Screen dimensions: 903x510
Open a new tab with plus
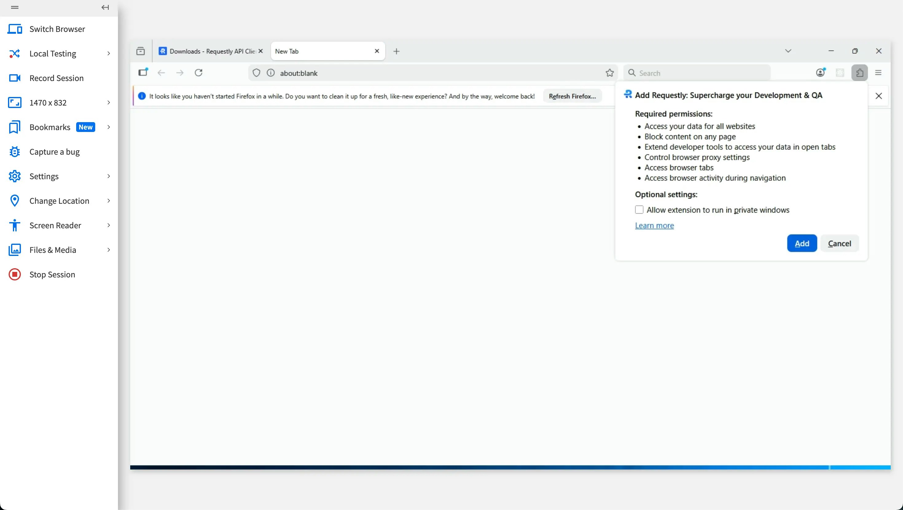pyautogui.click(x=397, y=52)
